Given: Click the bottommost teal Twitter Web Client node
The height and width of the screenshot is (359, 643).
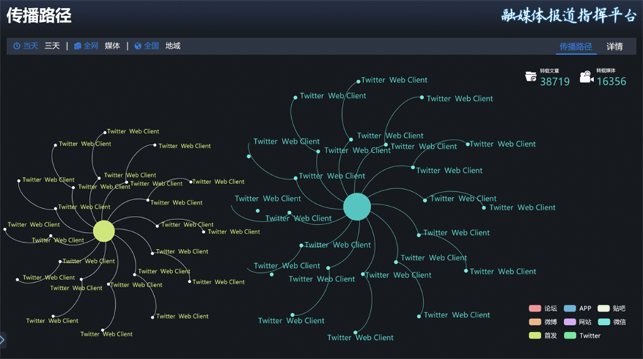Looking at the screenshot, I should coord(355,332).
